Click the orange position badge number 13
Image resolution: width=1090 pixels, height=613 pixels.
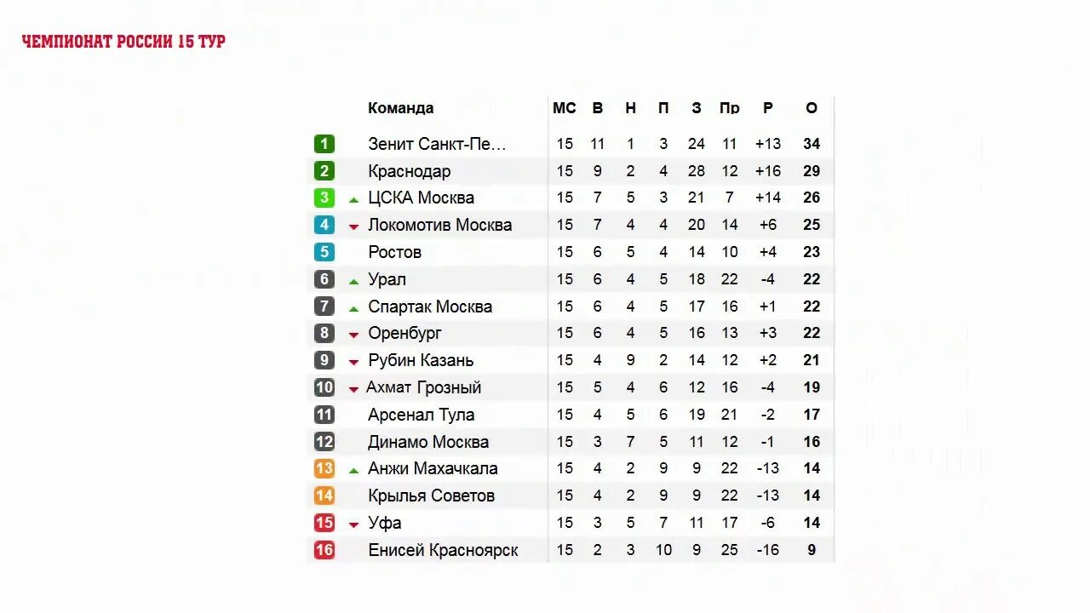pos(324,468)
